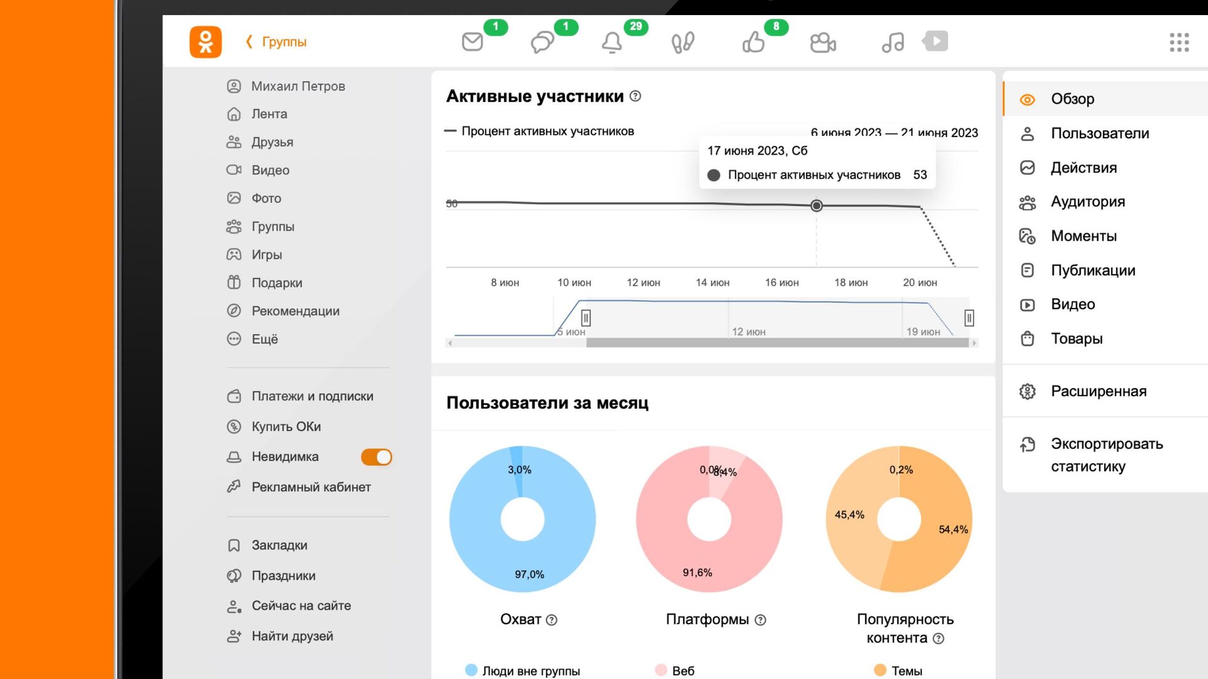
Task: Expand Ещё menu in sidebar
Action: coord(252,339)
